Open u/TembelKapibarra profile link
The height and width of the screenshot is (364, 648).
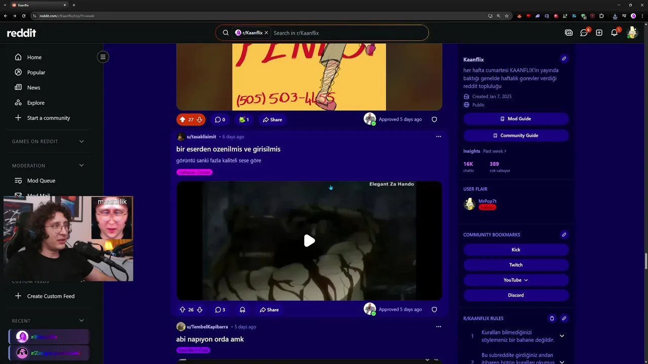click(x=207, y=327)
